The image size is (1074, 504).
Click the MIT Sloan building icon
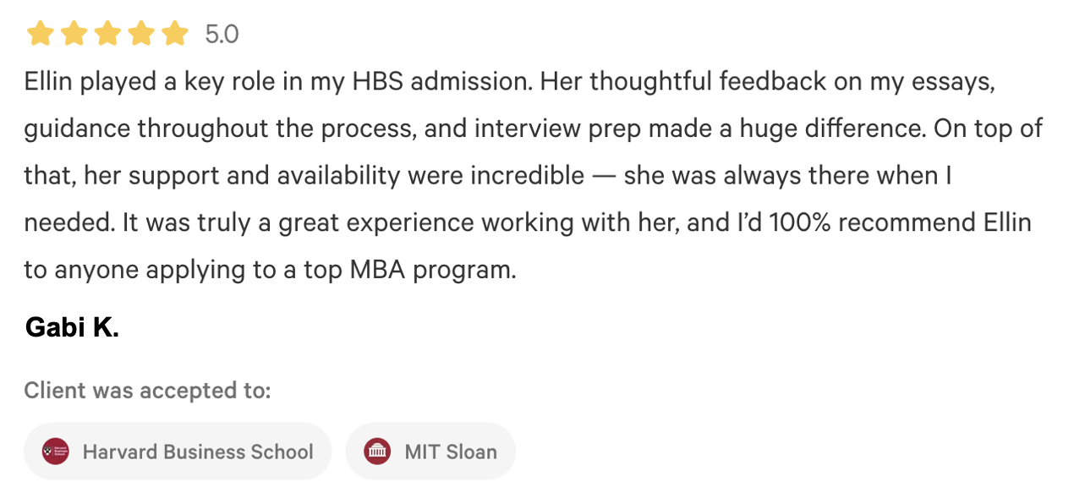(x=377, y=452)
